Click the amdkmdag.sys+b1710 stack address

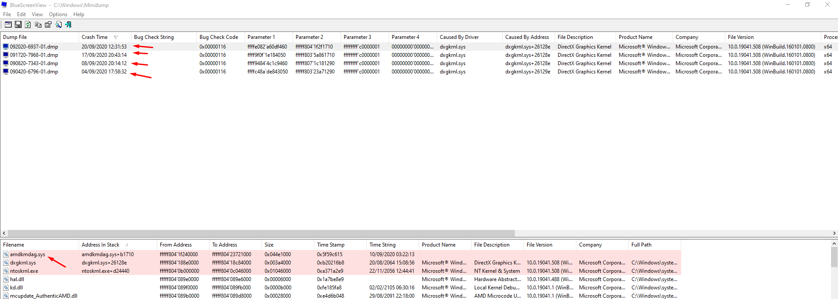pyautogui.click(x=107, y=254)
